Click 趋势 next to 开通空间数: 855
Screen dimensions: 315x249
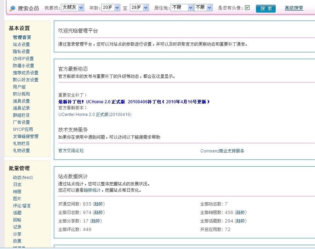[x=99, y=204]
